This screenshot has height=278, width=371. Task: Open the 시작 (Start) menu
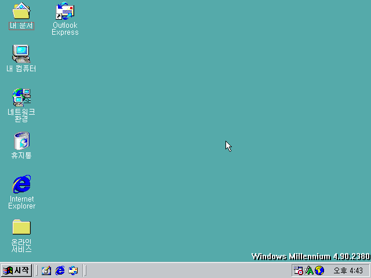coord(16,270)
